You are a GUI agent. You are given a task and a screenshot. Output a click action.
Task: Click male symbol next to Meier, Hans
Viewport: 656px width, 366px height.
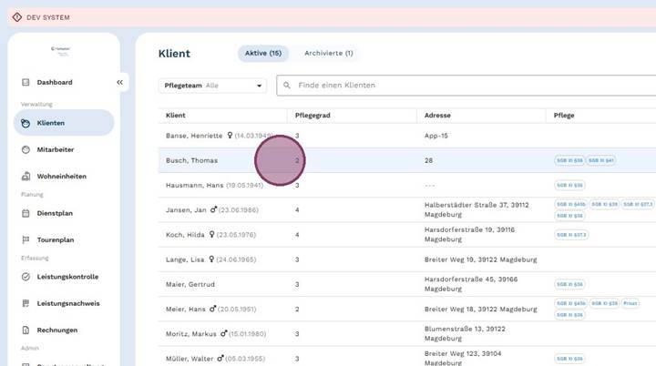pos(212,309)
